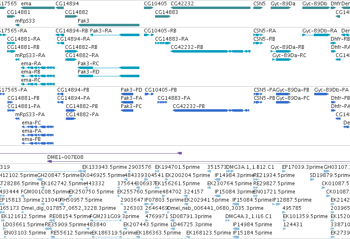Select the ema-PA protein
This screenshot has height=239, width=350.
pos(38,135)
